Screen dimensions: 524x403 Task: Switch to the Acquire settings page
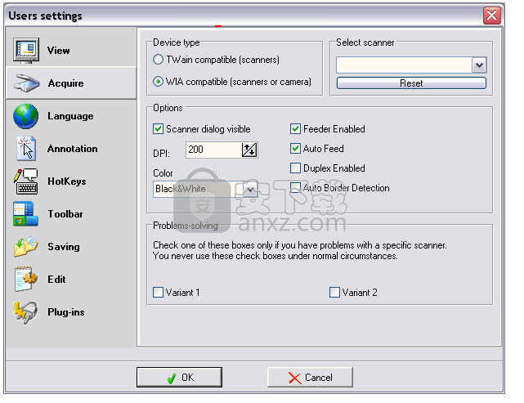pyautogui.click(x=71, y=83)
